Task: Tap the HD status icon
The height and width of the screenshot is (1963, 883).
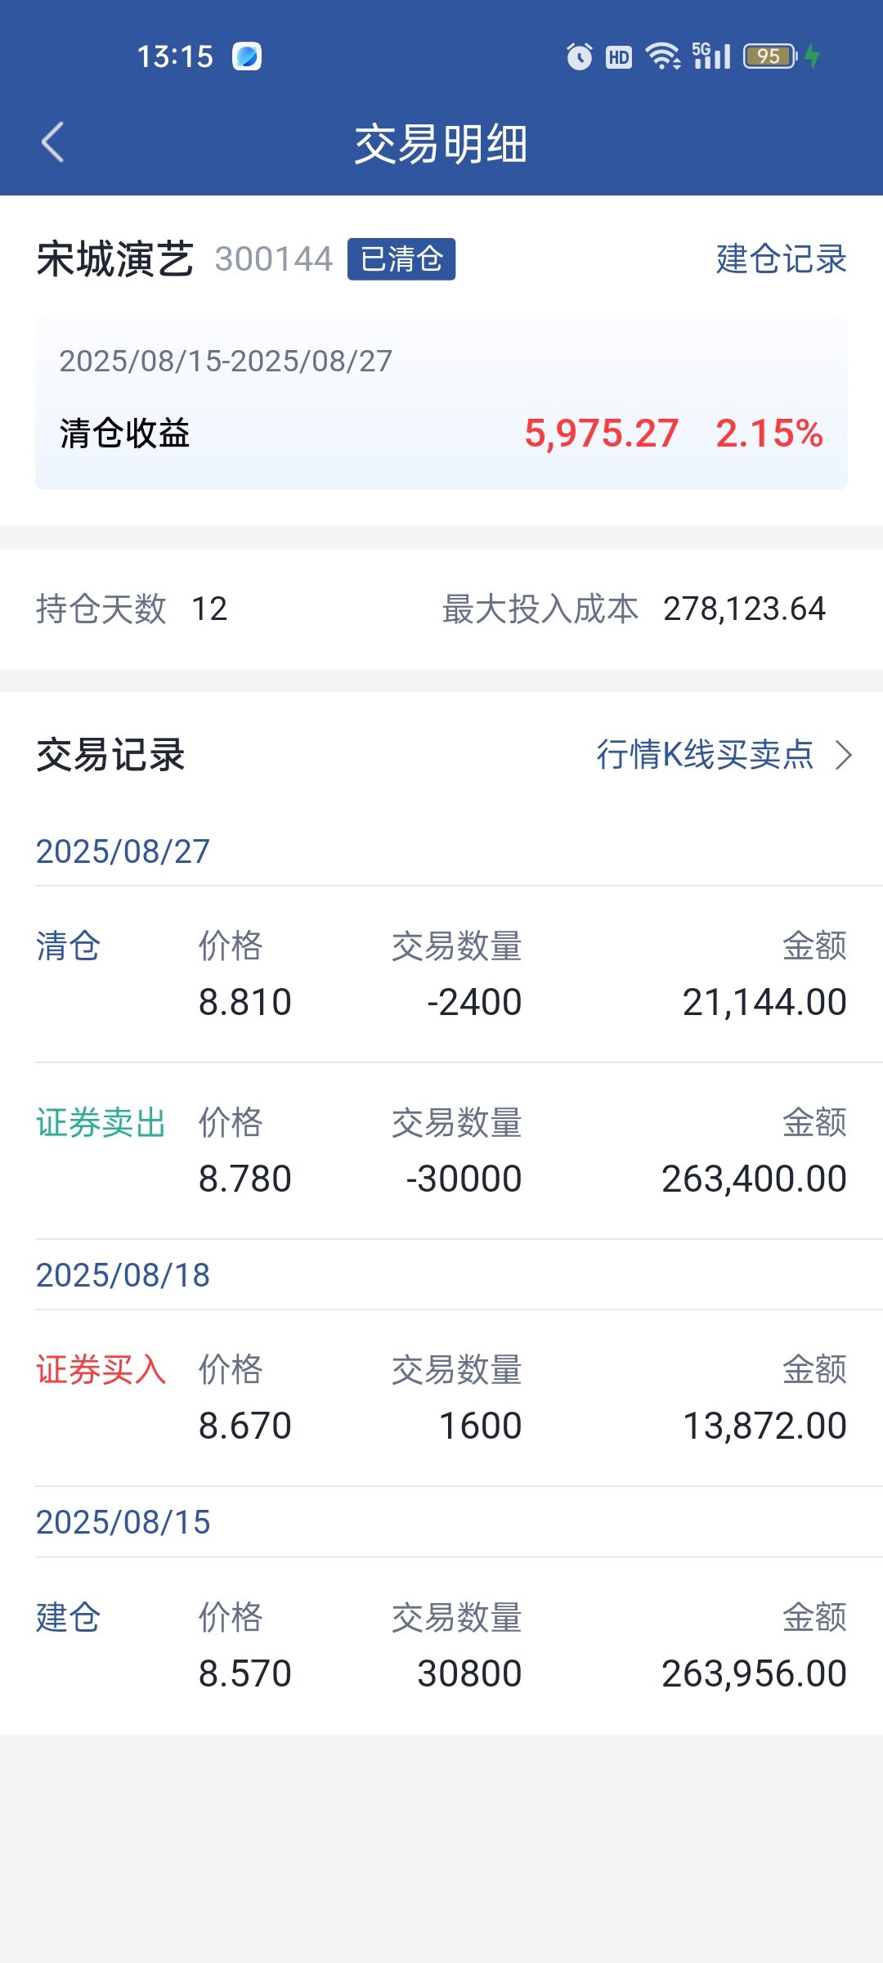Action: (619, 56)
